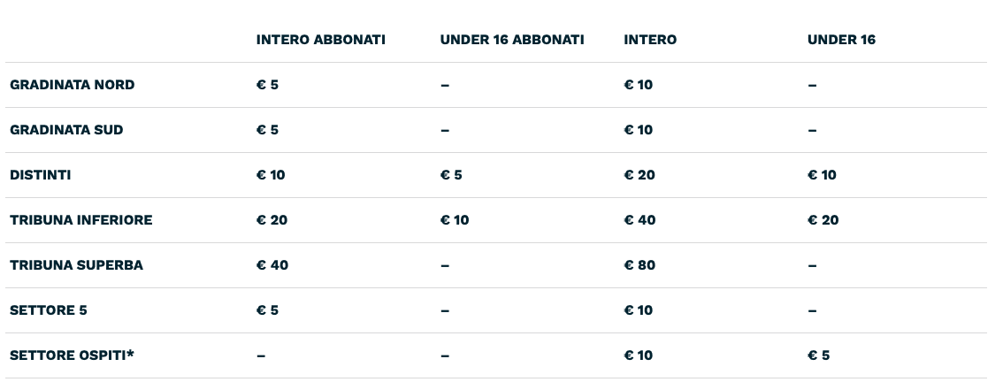Click the INTERO ABBONATI column header
1003x382 pixels.
point(320,40)
